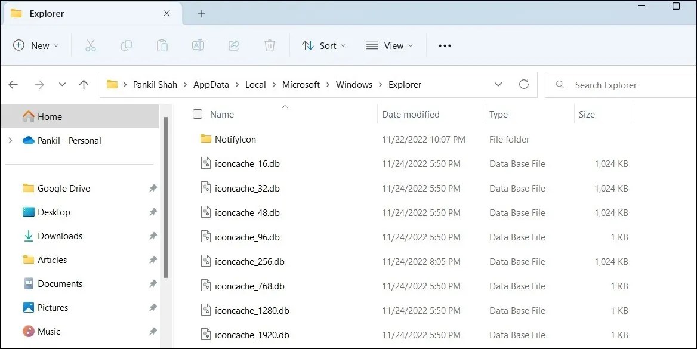The width and height of the screenshot is (697, 349).
Task: Click the OneDrive cloud icon
Action: pyautogui.click(x=29, y=140)
